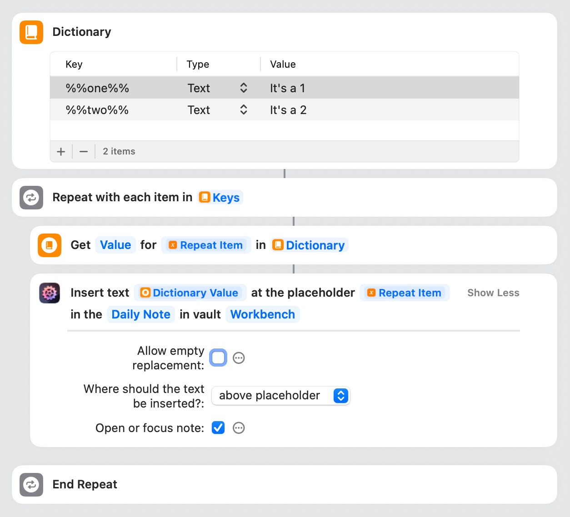The image size is (570, 517).
Task: Open the above placeholder insertion dropdown
Action: click(x=281, y=396)
